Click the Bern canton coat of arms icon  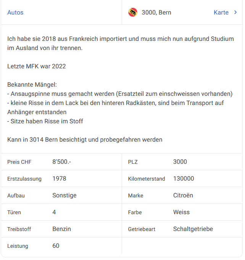(133, 13)
